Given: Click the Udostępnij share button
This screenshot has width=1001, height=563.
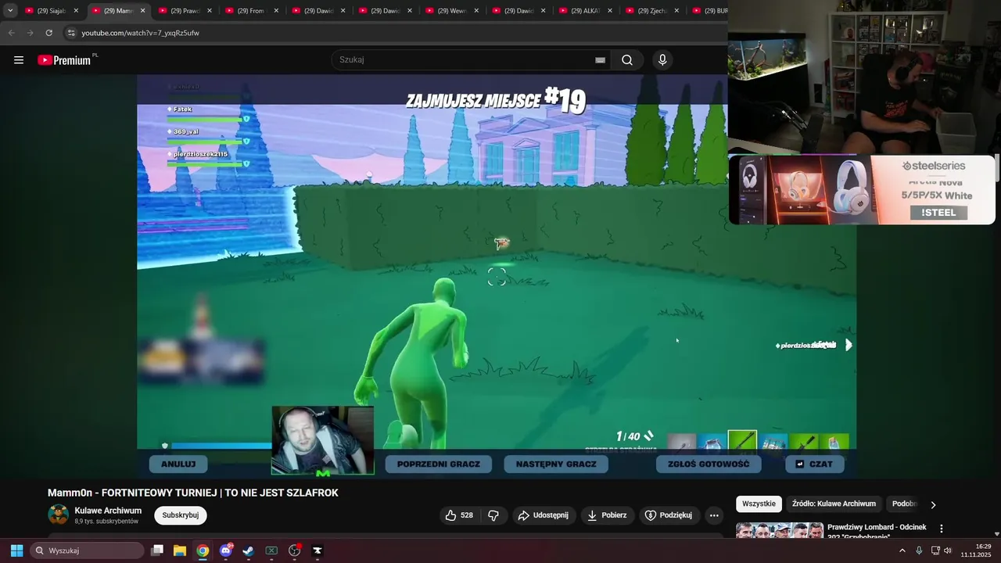Looking at the screenshot, I should (544, 515).
